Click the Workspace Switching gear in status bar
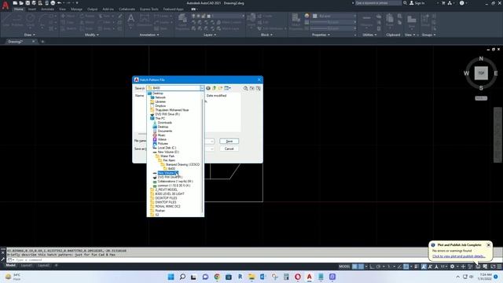503x283 pixels. click(453, 266)
